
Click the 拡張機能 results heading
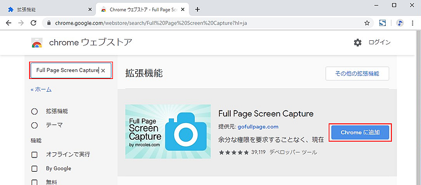[x=144, y=73]
